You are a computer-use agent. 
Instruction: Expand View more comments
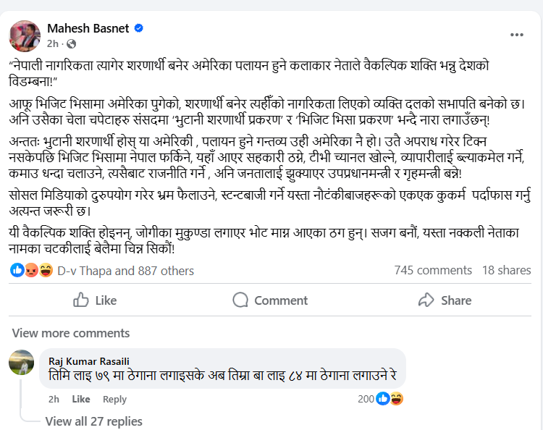71,333
